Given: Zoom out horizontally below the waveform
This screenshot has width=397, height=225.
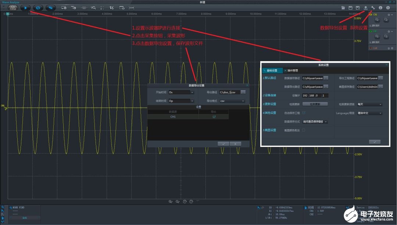Looking at the screenshot, I should click(x=178, y=202).
